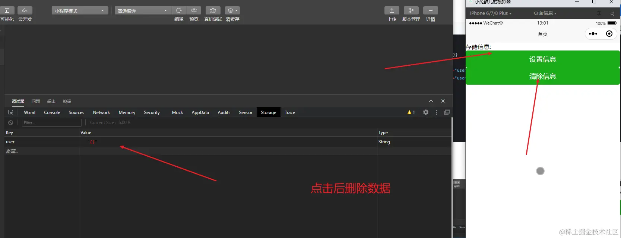Focus the storage Filter input field
Viewport: 621px width, 238px height.
click(52, 123)
